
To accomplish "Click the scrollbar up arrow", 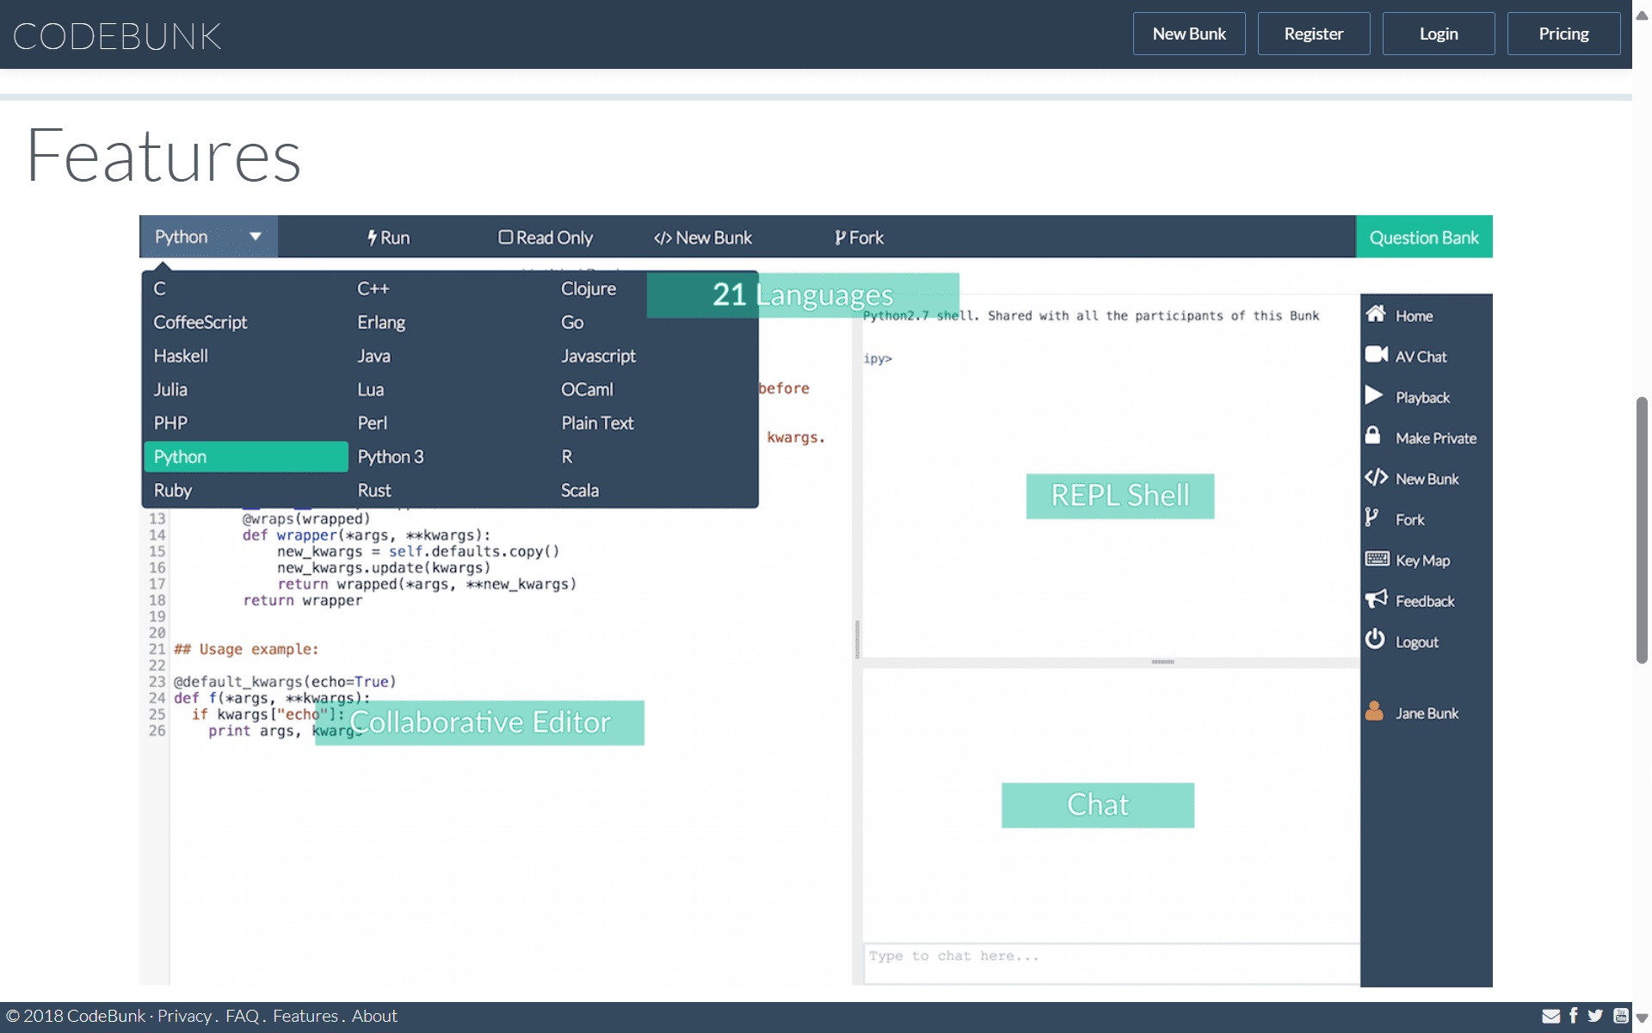I will tap(1642, 15).
